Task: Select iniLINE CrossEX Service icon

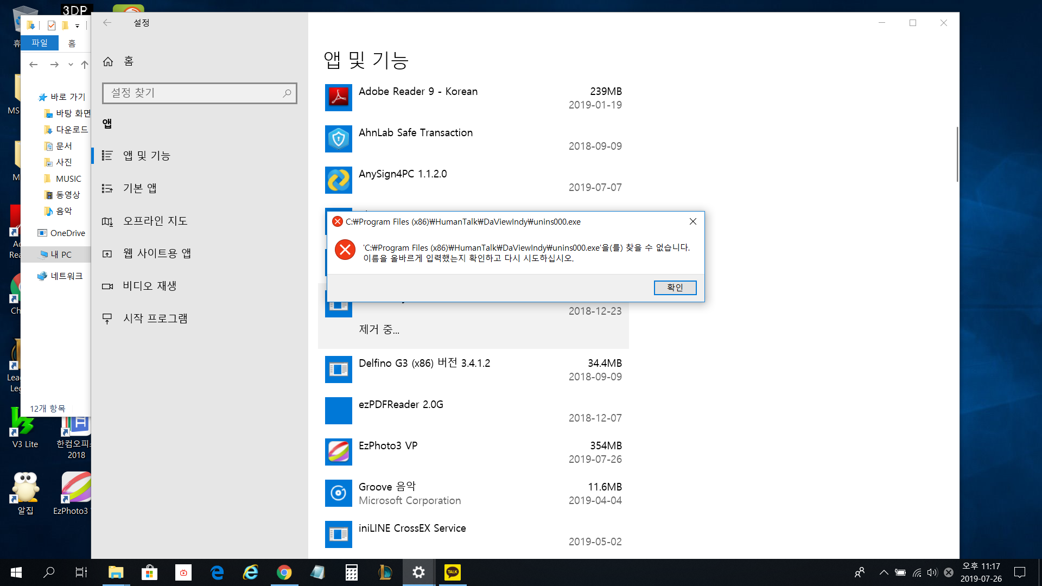Action: (339, 534)
